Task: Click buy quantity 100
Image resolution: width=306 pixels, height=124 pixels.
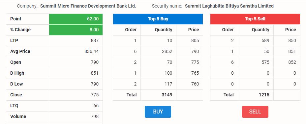Action: pos(168,73)
